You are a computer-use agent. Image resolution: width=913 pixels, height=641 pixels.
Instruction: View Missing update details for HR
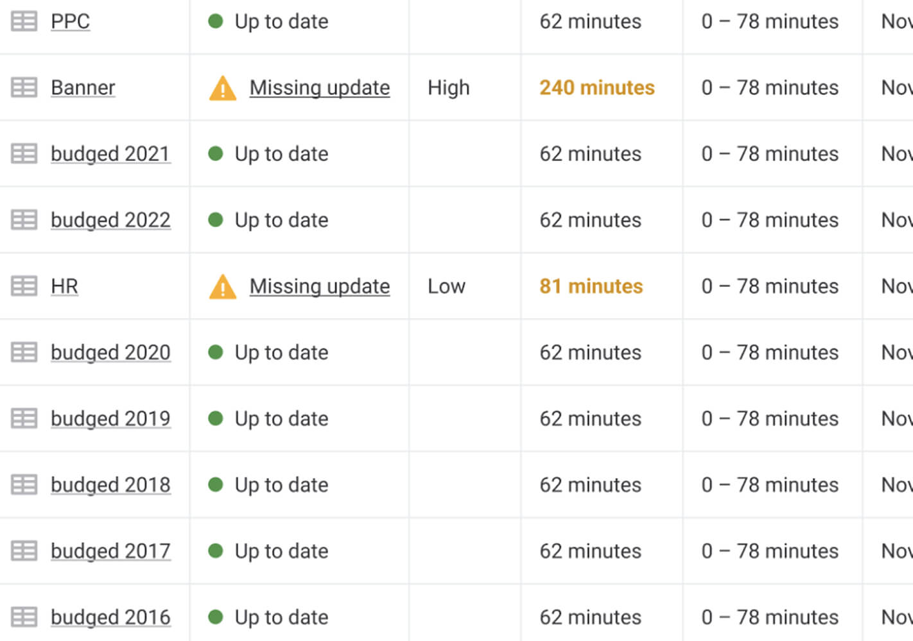[x=319, y=286]
